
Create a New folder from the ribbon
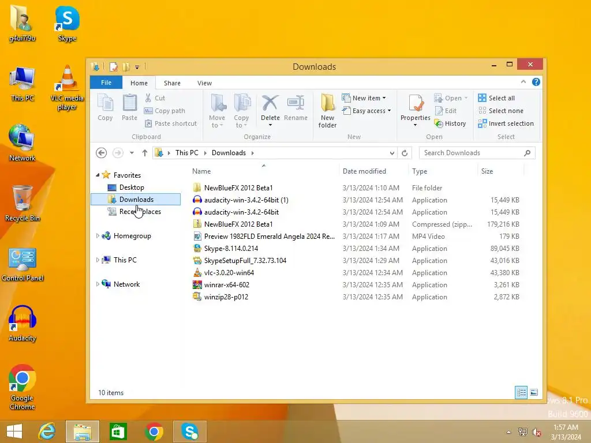pos(327,111)
